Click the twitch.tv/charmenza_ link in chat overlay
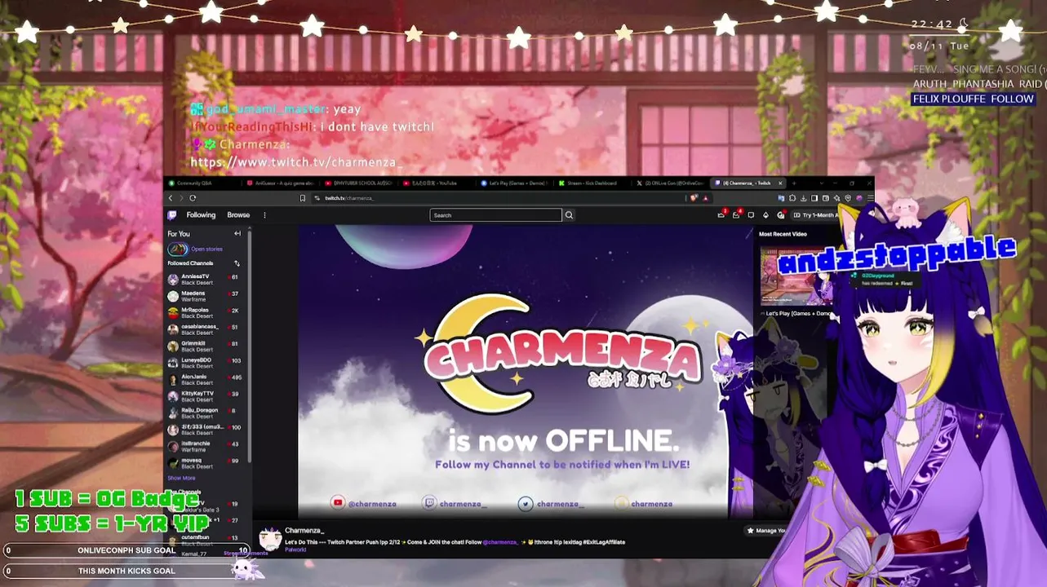This screenshot has width=1047, height=587. pos(297,162)
